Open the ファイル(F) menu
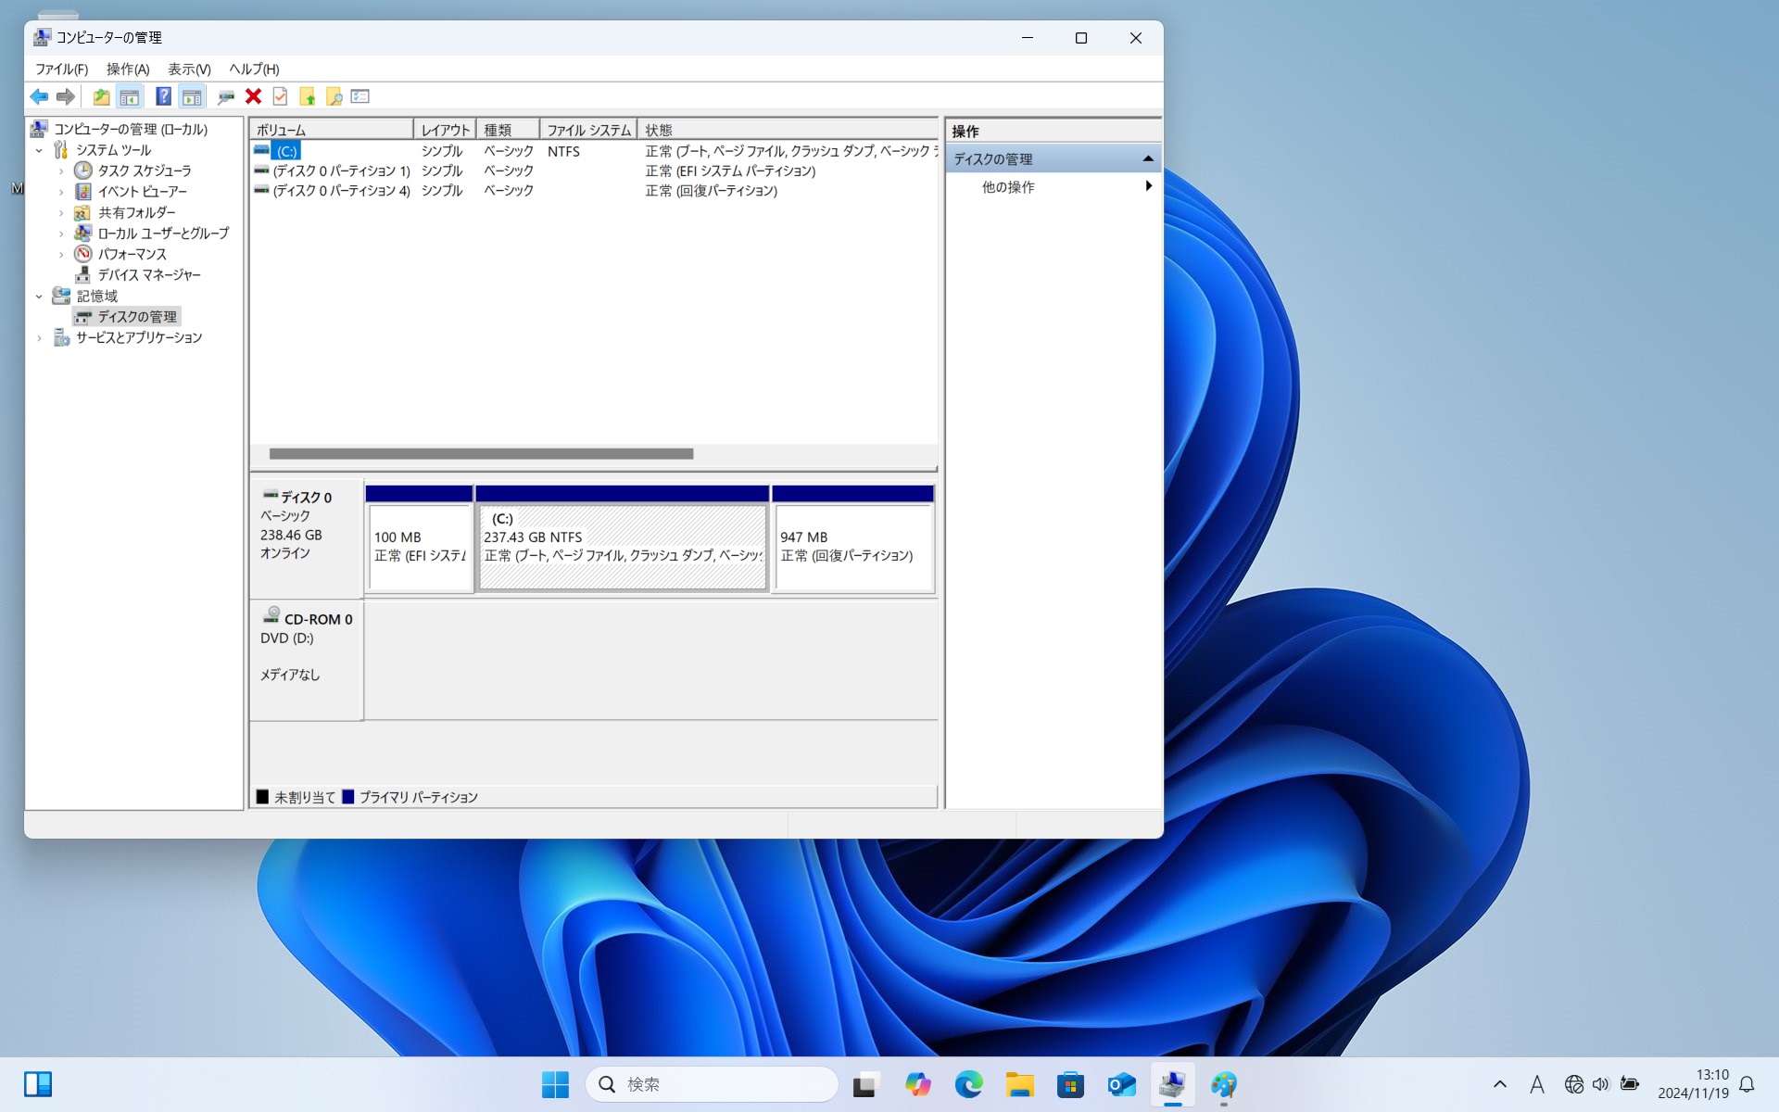The width and height of the screenshot is (1779, 1112). 62,69
